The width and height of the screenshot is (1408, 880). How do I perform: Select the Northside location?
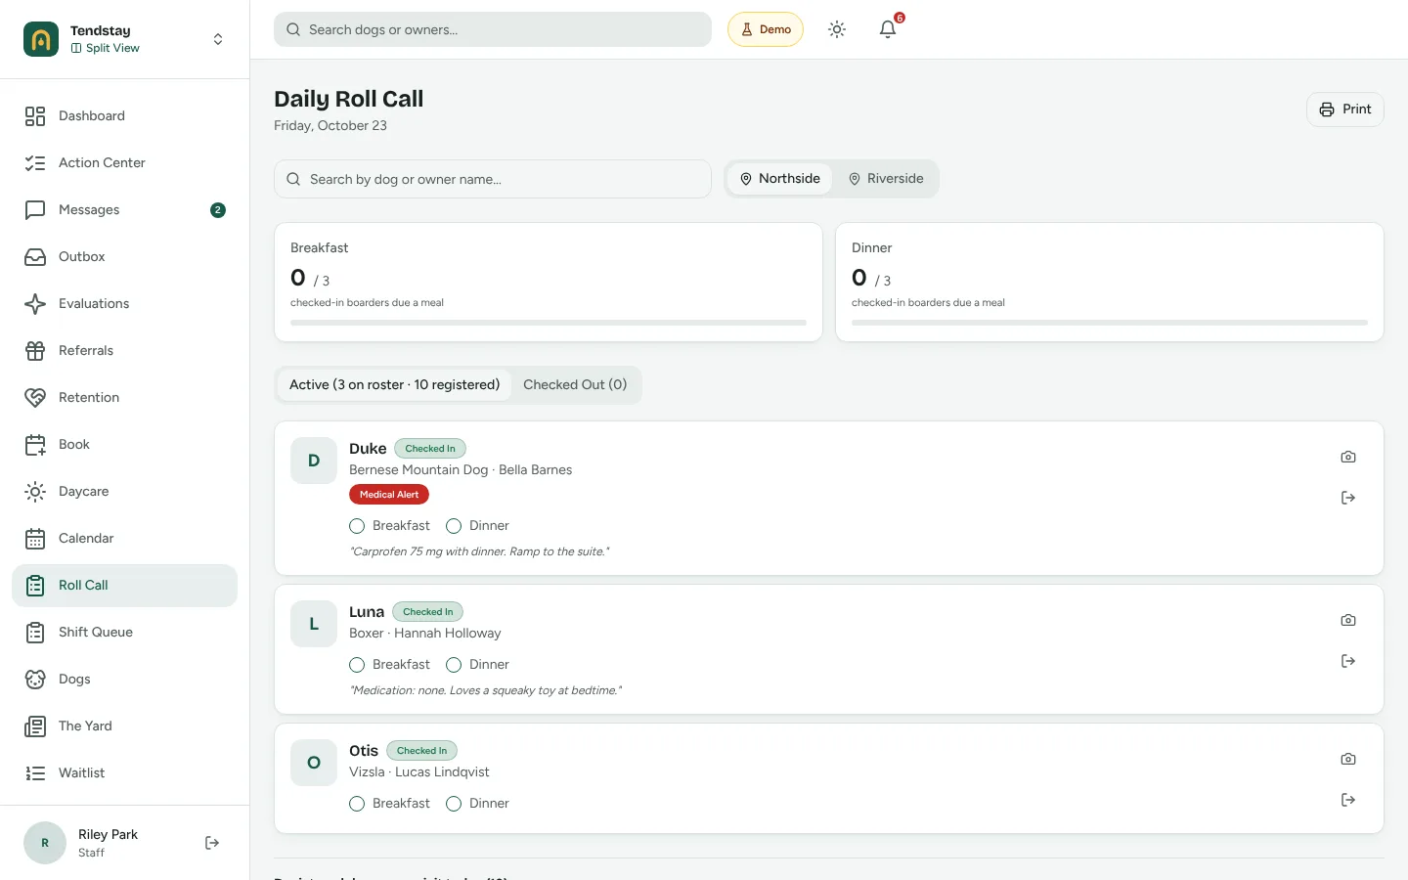pos(779,179)
